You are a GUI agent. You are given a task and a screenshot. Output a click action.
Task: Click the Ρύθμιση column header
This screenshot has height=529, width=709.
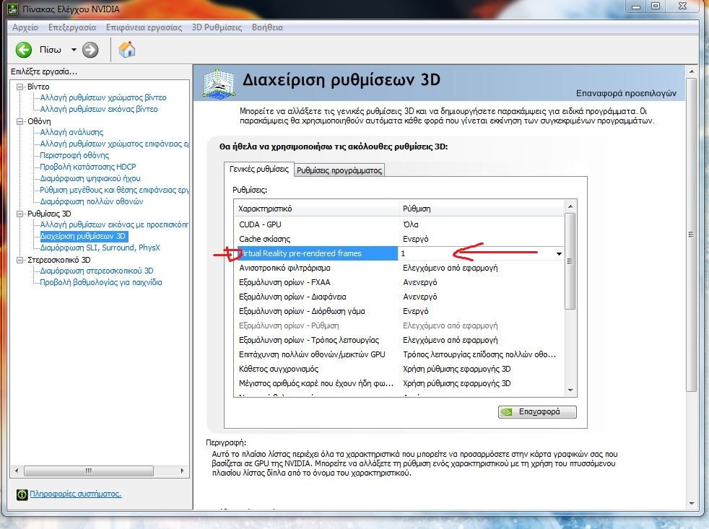pyautogui.click(x=482, y=209)
